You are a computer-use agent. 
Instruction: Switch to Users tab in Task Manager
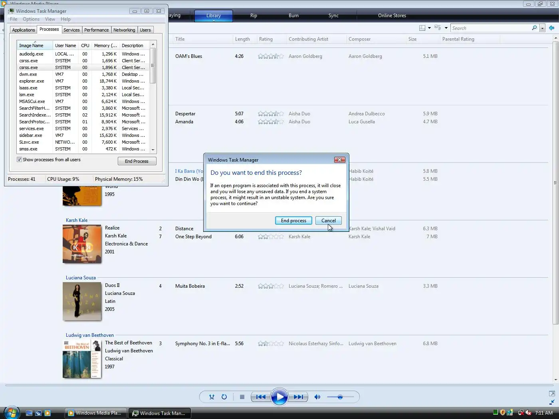pos(145,30)
